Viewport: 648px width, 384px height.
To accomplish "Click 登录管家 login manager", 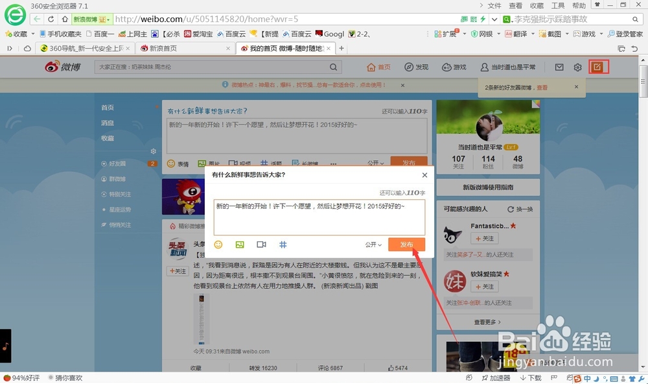I will coord(625,34).
